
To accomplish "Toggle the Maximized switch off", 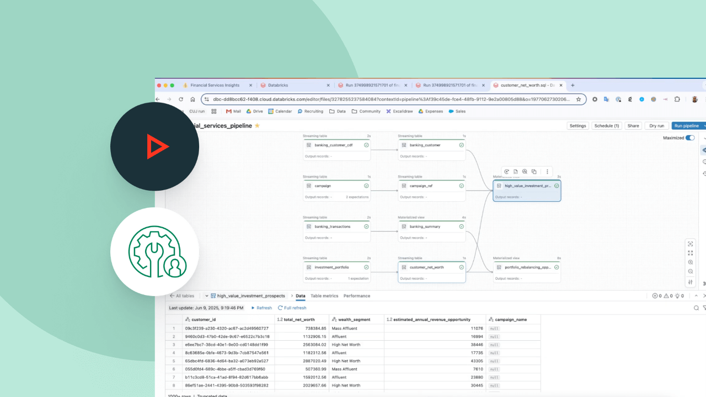I will coord(689,138).
